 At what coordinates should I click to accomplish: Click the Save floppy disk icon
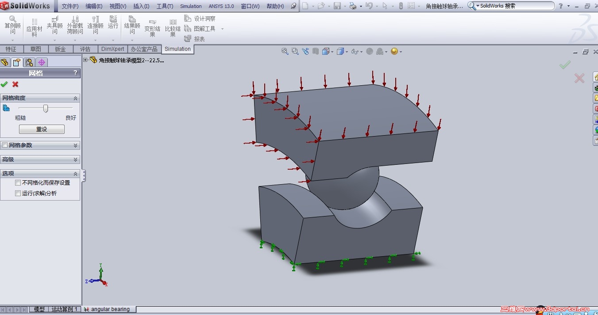(337, 6)
